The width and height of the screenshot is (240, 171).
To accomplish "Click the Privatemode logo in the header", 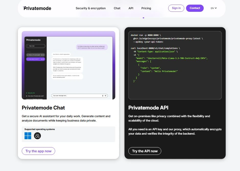I will pyautogui.click(x=37, y=8).
